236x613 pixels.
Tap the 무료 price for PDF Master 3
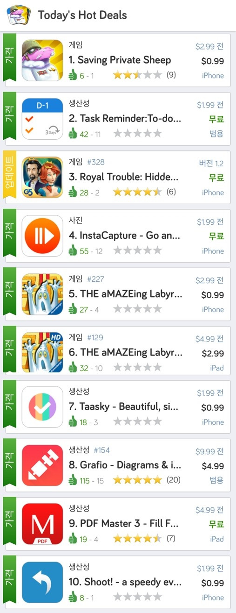216,524
